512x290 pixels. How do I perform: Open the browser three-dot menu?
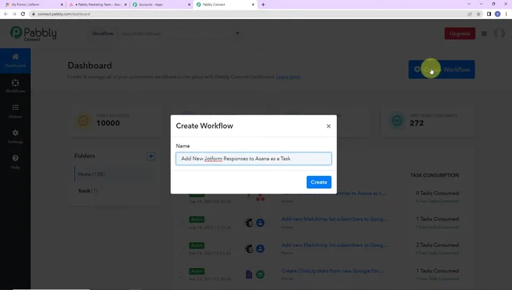506,14
